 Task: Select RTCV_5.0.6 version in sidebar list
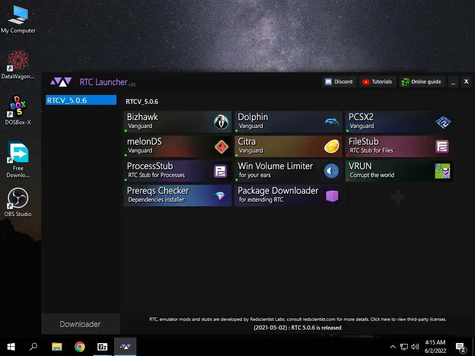81,100
